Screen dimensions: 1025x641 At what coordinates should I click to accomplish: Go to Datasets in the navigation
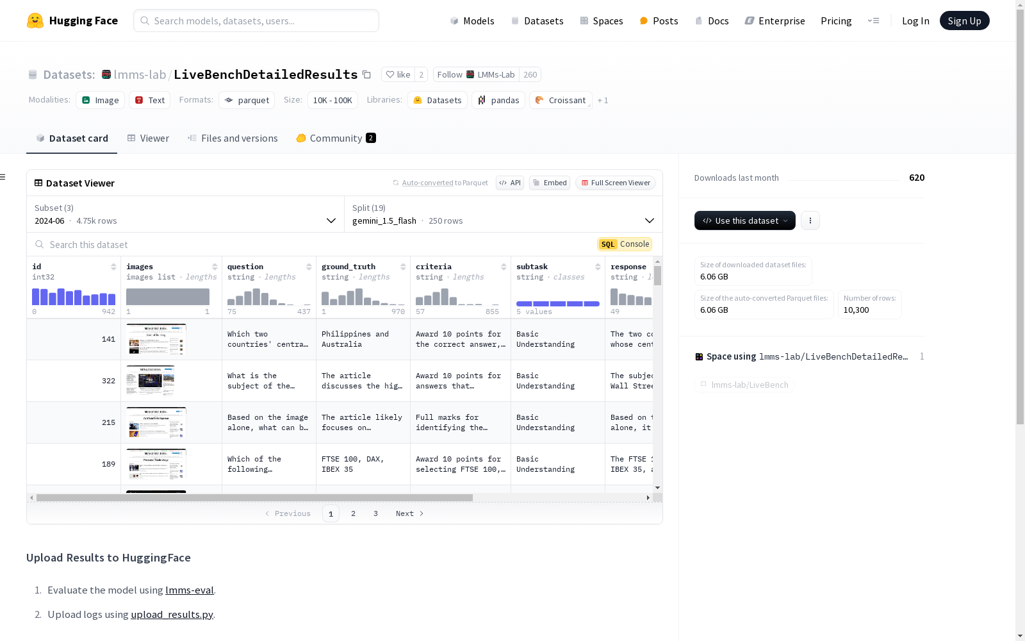[537, 21]
